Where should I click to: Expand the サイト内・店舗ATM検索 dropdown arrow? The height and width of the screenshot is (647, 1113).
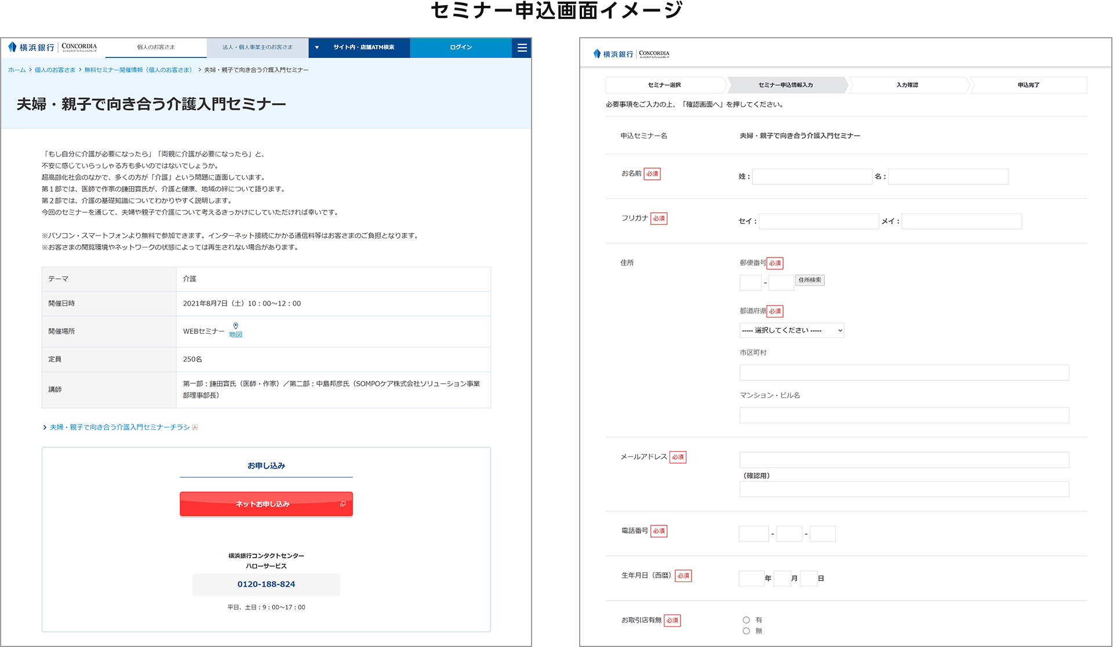[x=317, y=48]
